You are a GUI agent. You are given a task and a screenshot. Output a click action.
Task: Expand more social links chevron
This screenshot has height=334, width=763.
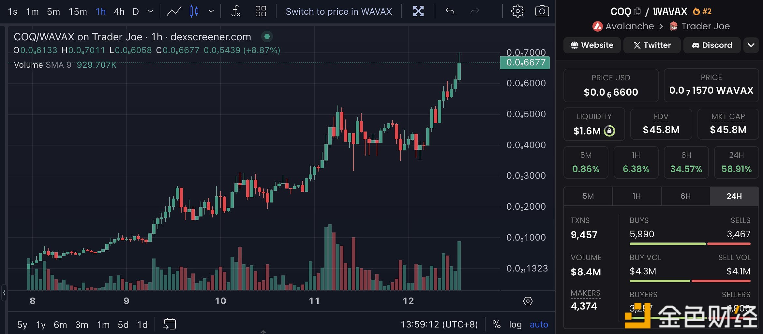tap(751, 45)
